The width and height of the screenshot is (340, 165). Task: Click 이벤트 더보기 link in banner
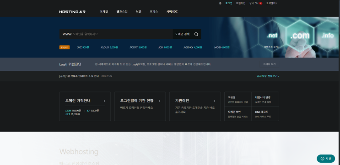(271, 47)
